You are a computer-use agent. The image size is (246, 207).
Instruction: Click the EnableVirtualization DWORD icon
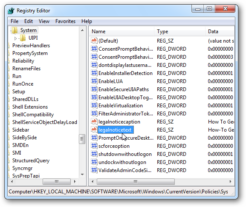click(94, 106)
